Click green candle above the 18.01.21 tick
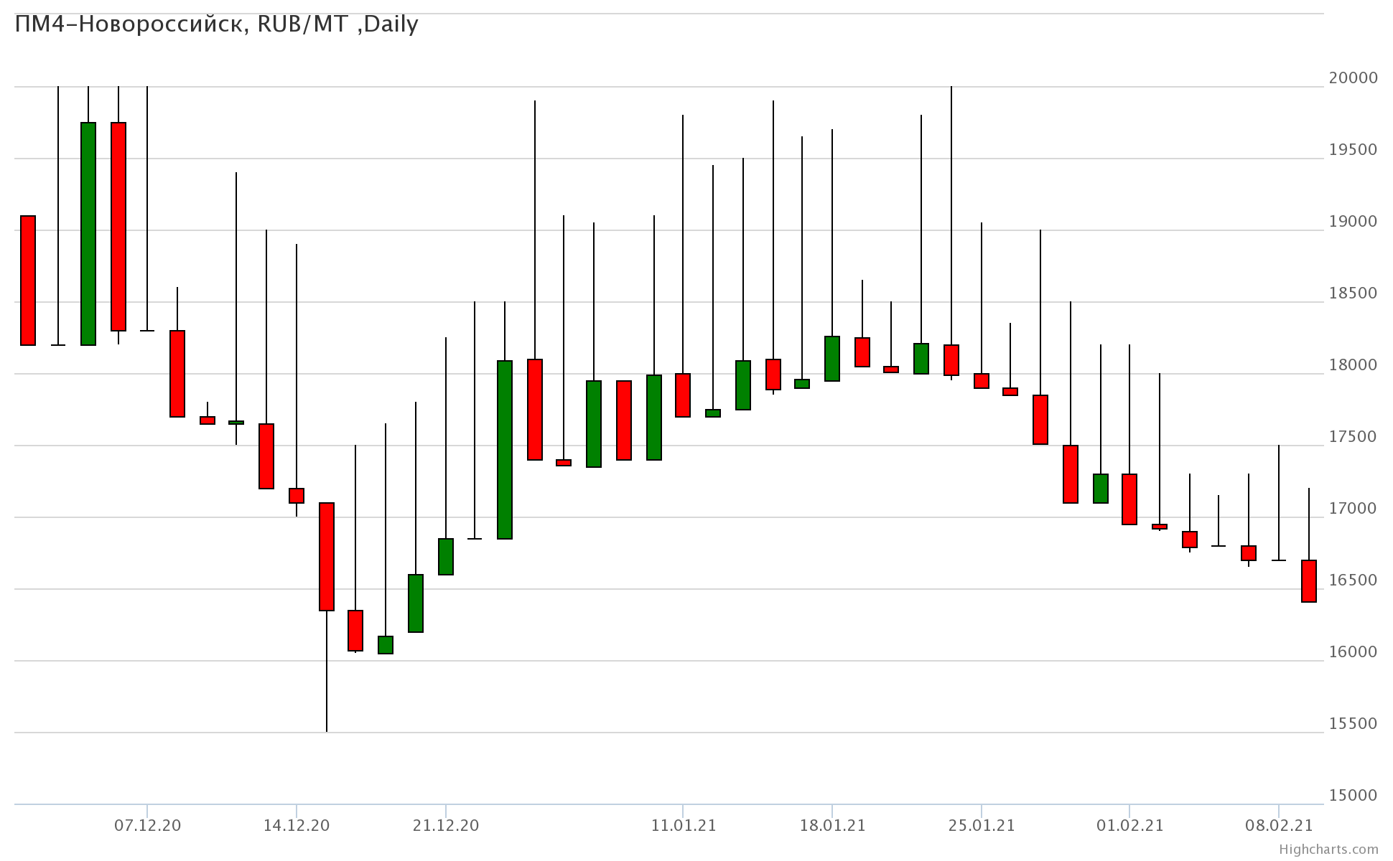The height and width of the screenshot is (861, 1393). click(x=832, y=358)
